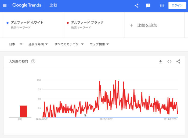Open the ウェブ検索 search type dropdown
Viewport: 188px width, 138px height.
pyautogui.click(x=99, y=44)
